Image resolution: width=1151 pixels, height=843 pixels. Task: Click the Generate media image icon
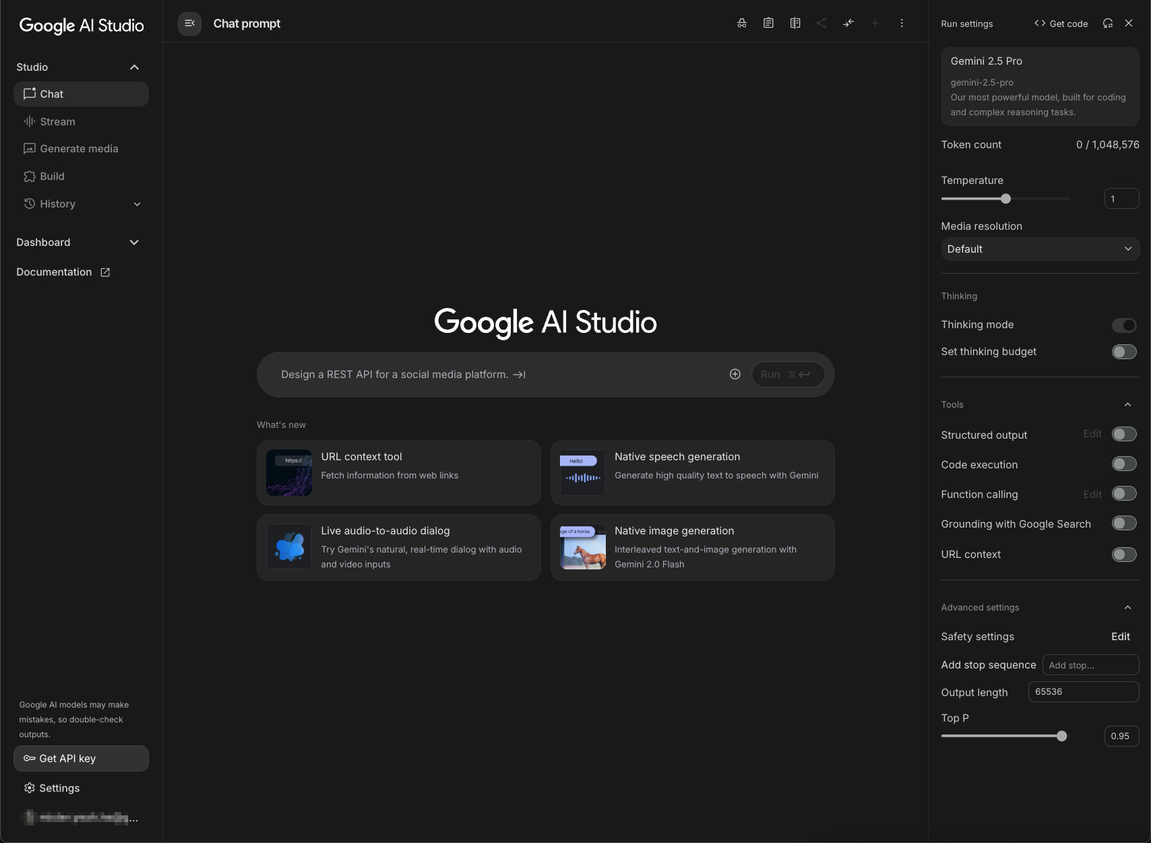pos(30,148)
